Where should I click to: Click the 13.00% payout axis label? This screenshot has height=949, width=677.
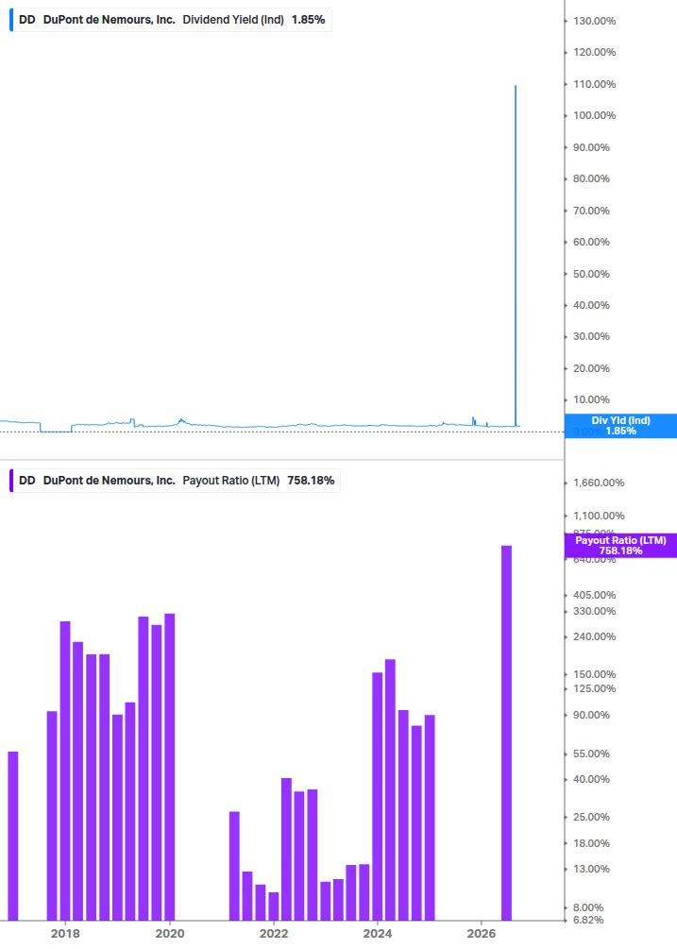pos(591,869)
